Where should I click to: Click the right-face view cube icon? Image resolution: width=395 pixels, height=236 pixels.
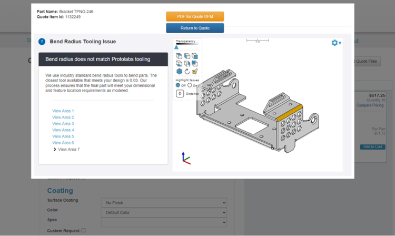coord(195,56)
